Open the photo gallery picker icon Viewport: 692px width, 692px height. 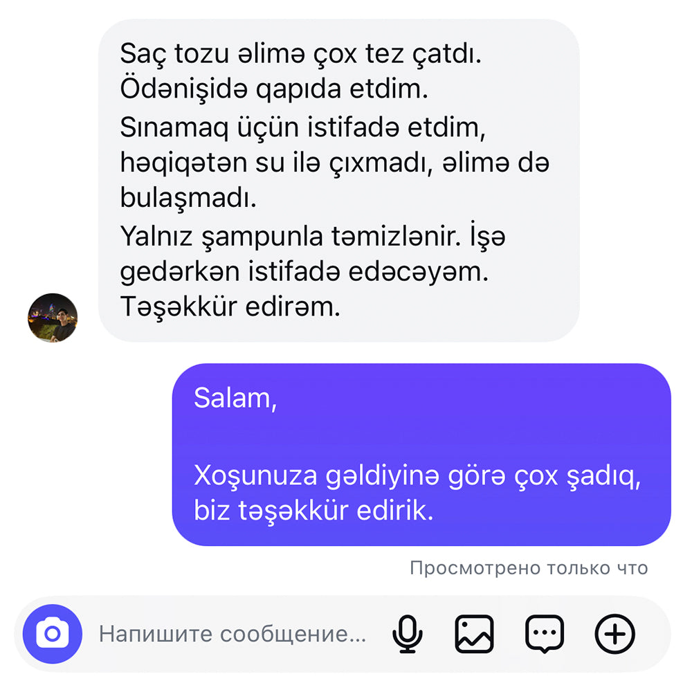click(474, 634)
